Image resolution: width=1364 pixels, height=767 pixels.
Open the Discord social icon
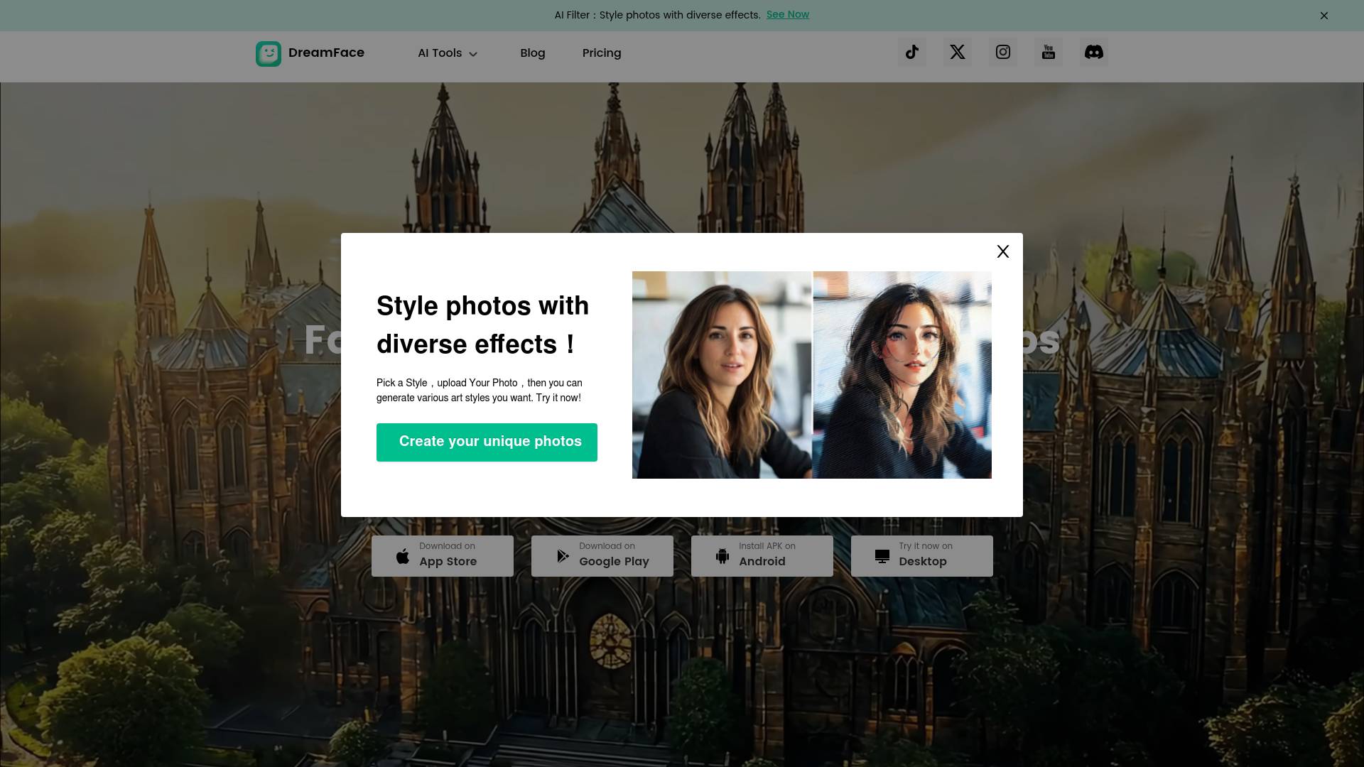click(1094, 52)
